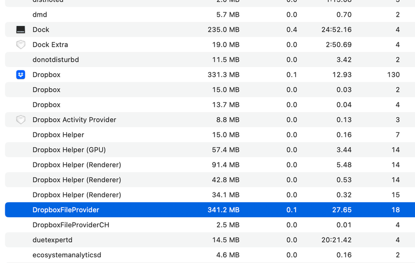
Task: Click the 8.8 MB memory value
Action: coord(228,120)
